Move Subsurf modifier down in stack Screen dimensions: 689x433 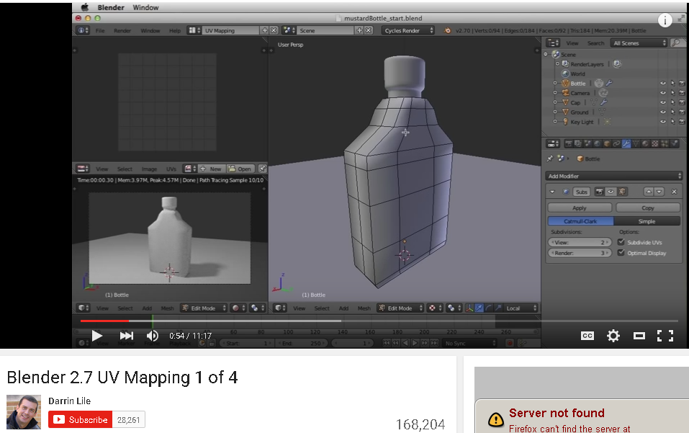pos(659,192)
